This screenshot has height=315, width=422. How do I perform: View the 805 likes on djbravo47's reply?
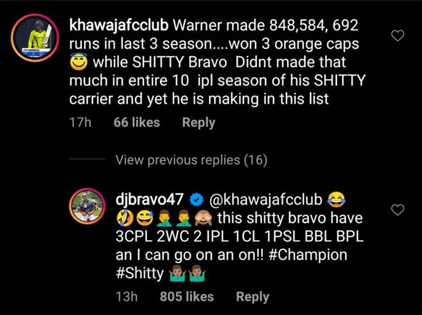[x=187, y=297]
